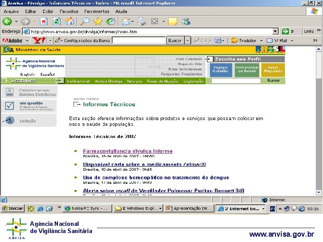Image resolution: width=323 pixels, height=242 pixels.
Task: Click the fullscreen toolbar icon
Action: (154, 22)
